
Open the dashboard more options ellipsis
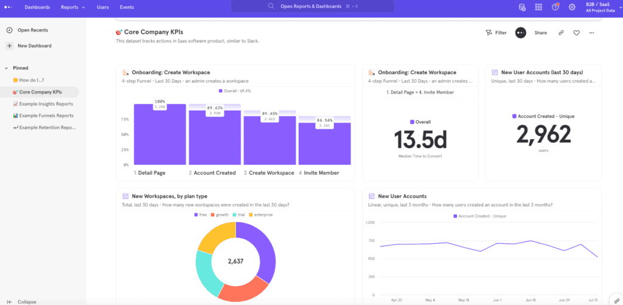coord(591,33)
